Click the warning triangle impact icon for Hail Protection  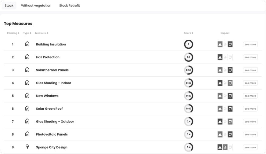pos(220,57)
